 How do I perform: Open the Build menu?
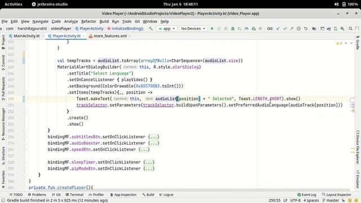[x=104, y=21]
